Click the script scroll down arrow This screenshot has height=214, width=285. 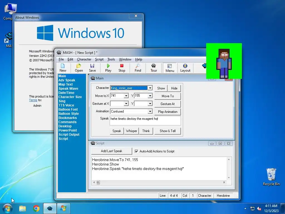229,178
